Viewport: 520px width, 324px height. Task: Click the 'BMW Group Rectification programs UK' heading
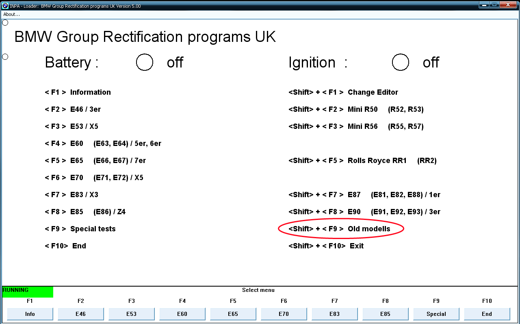coord(145,37)
